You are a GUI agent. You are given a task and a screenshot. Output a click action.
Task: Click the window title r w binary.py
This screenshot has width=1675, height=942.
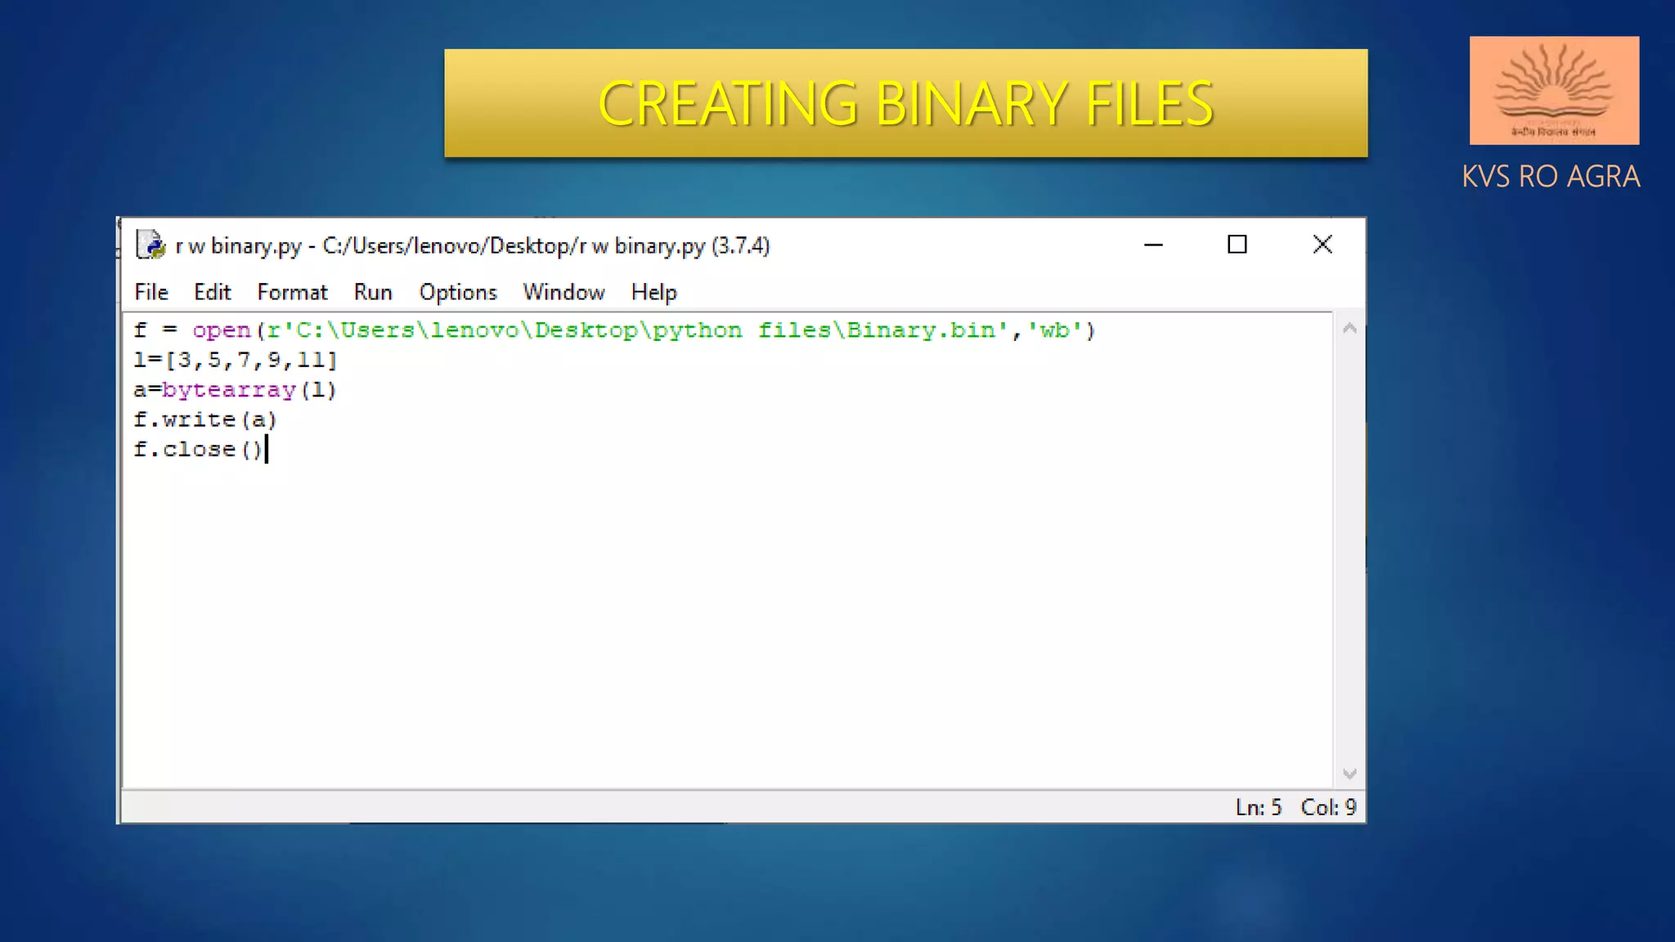(473, 245)
